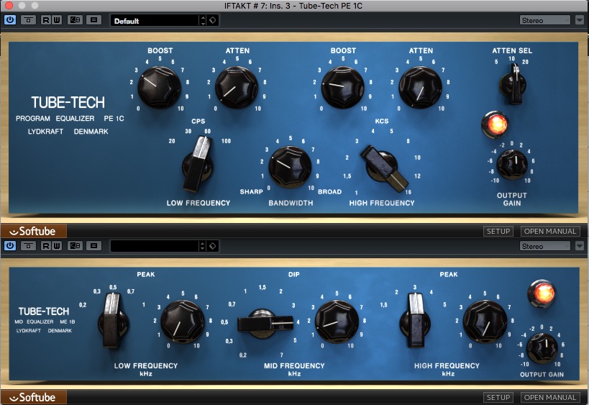Click the ME 1B high PEAK gain knob
589x405 pixels.
click(x=485, y=322)
